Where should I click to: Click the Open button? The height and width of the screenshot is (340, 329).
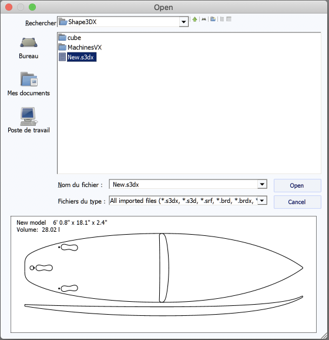(297, 186)
